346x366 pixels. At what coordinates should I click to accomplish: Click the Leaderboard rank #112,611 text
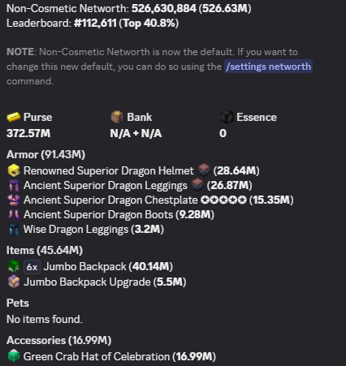point(95,24)
